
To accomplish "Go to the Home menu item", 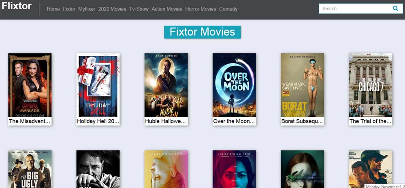I will coord(53,9).
